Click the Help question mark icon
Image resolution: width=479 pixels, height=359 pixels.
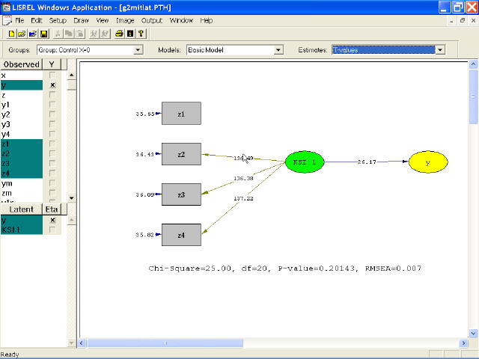141,34
